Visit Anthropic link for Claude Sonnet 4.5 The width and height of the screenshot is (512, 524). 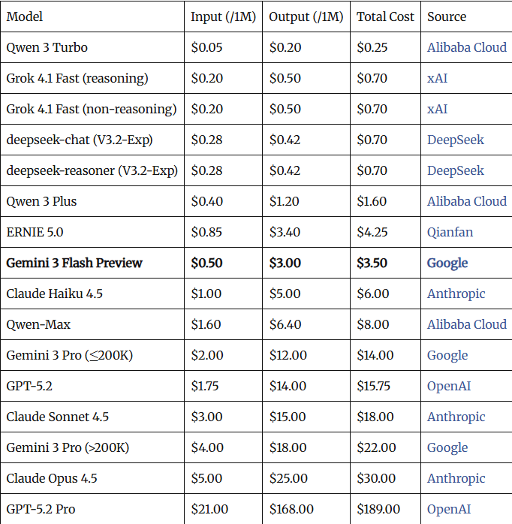[456, 417]
